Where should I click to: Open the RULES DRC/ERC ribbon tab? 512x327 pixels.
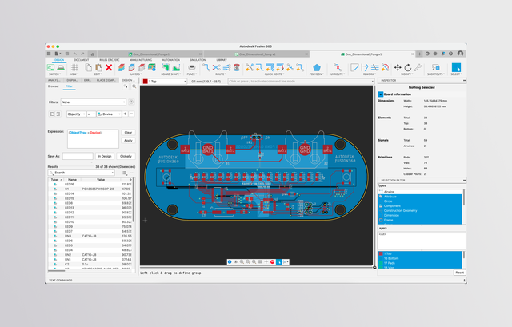coord(110,60)
